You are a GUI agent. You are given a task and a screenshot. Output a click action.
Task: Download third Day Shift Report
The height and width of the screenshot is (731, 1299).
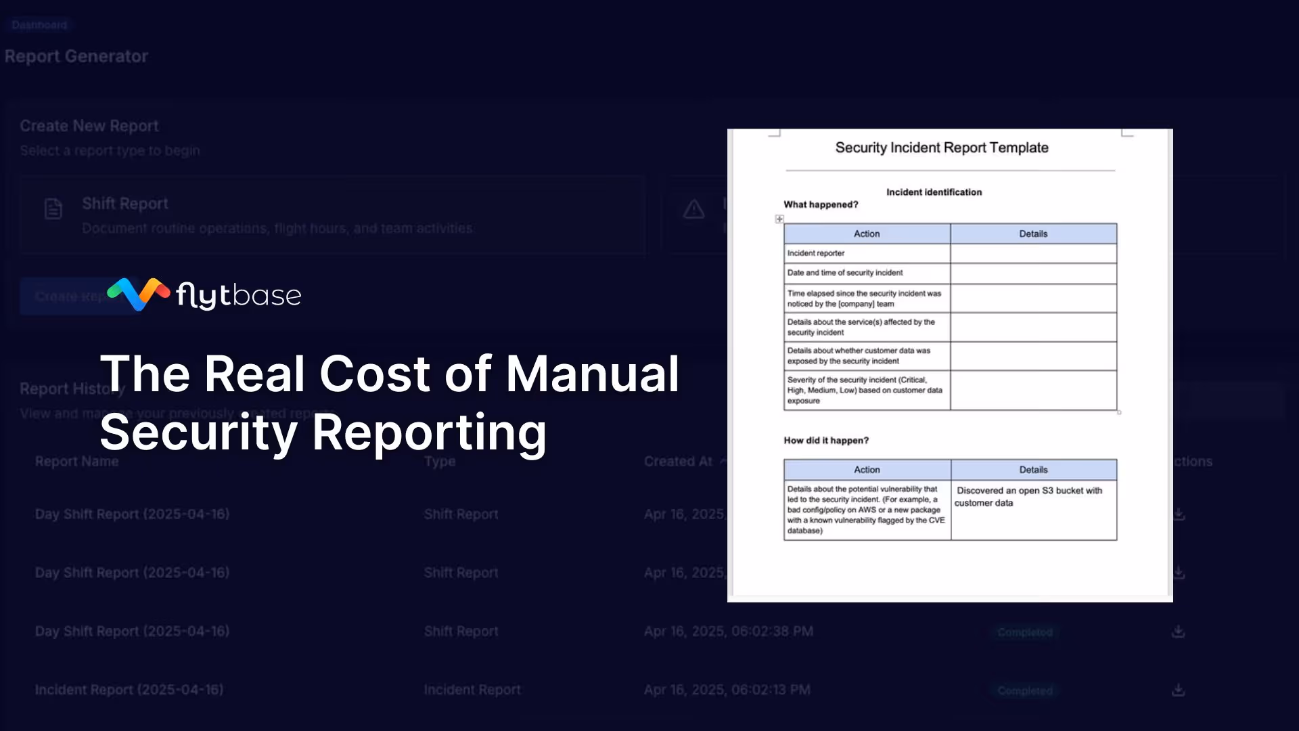tap(1179, 632)
